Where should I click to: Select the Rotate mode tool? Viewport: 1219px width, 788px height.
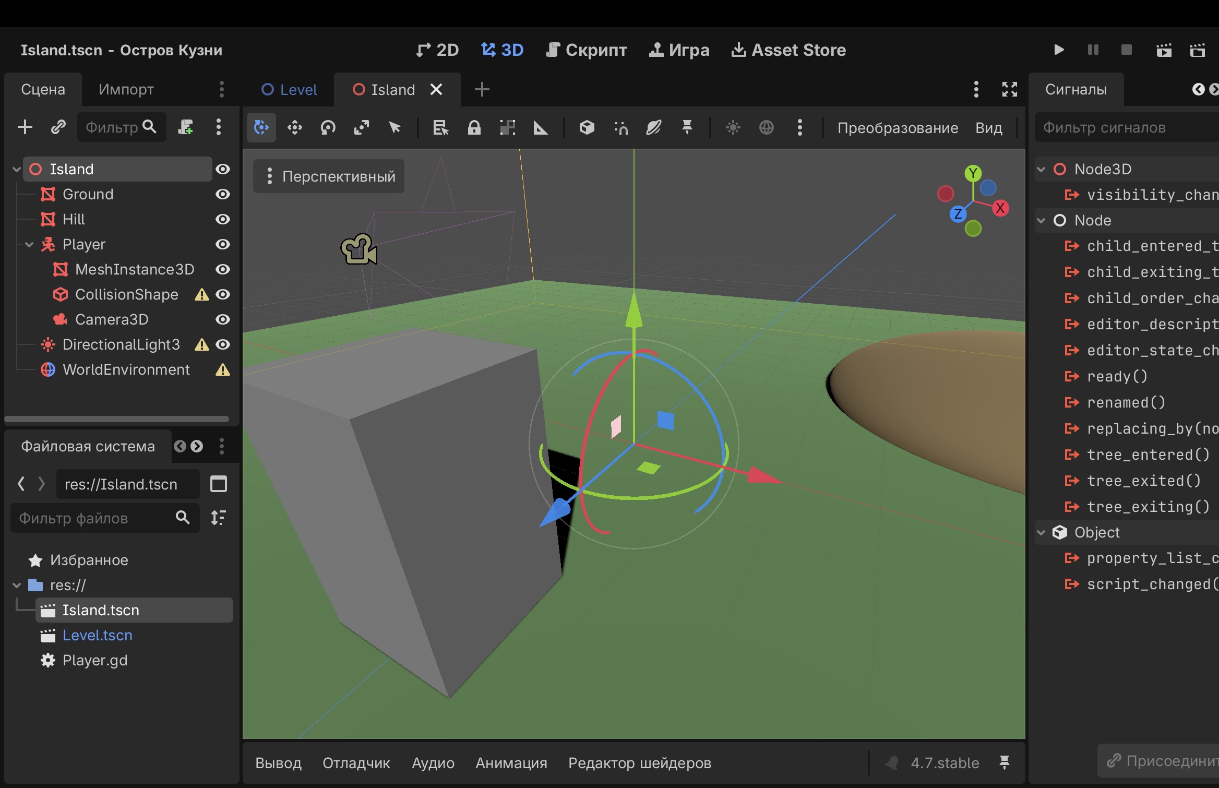click(328, 128)
